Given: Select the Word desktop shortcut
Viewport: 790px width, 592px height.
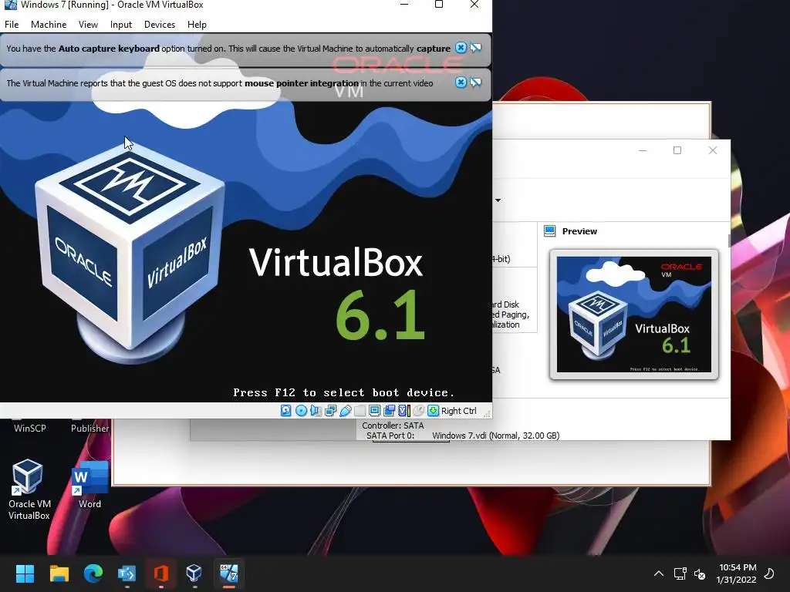Looking at the screenshot, I should point(89,484).
